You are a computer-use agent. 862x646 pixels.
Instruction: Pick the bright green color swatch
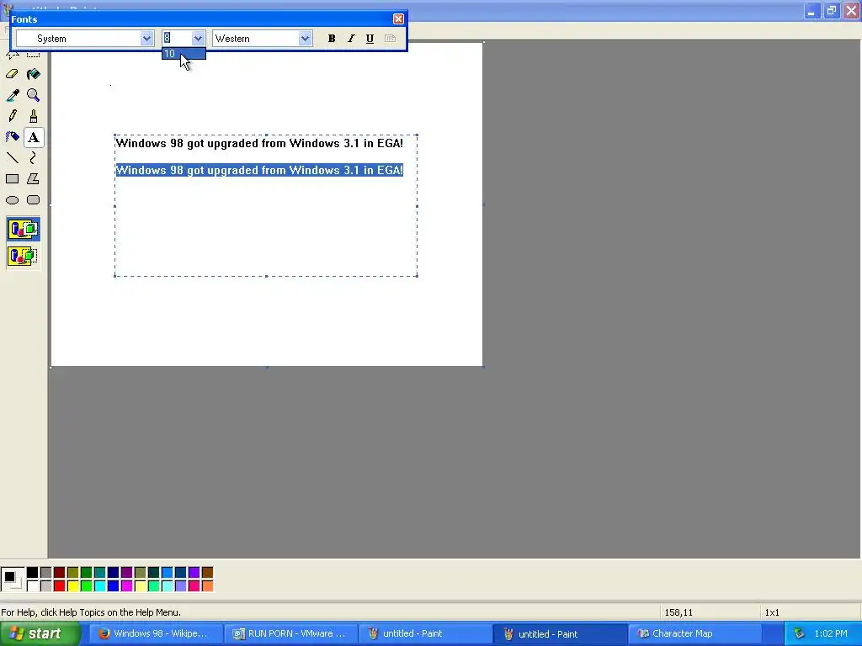[x=87, y=586]
